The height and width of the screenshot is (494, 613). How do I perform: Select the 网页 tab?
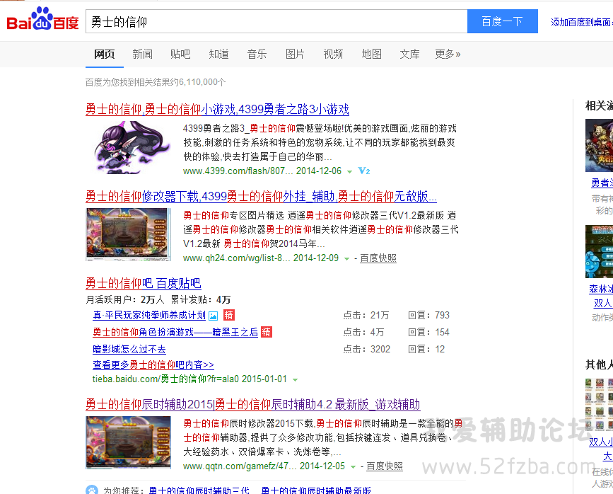[105, 54]
